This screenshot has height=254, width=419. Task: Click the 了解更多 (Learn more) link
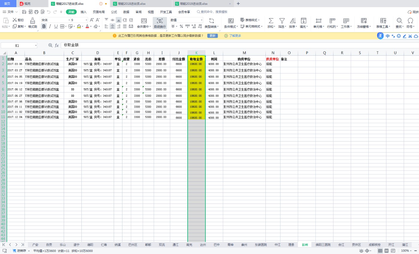point(235,36)
